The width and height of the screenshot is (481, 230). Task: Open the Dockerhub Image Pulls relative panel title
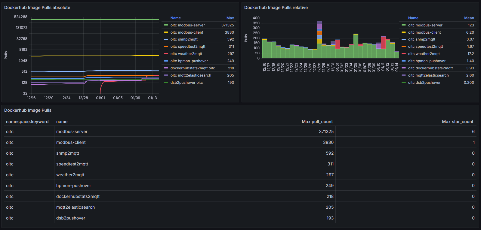click(276, 8)
